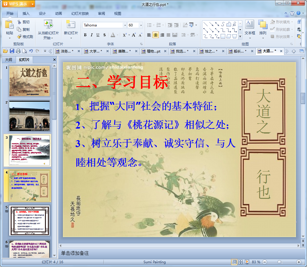The height and width of the screenshot is (267, 307).
Task: Click the numbered list icon
Action: coord(159,25)
